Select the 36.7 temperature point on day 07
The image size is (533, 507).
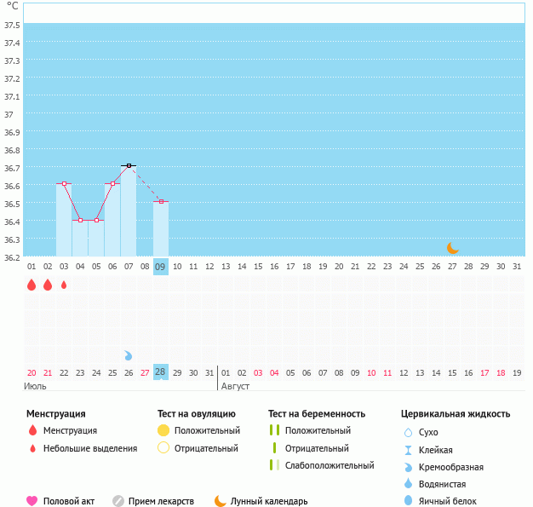129,165
